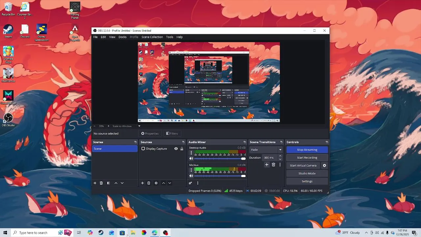Image resolution: width=421 pixels, height=237 pixels.
Task: Remove the selected scene using the Scenes trash icon
Action: coord(101,183)
